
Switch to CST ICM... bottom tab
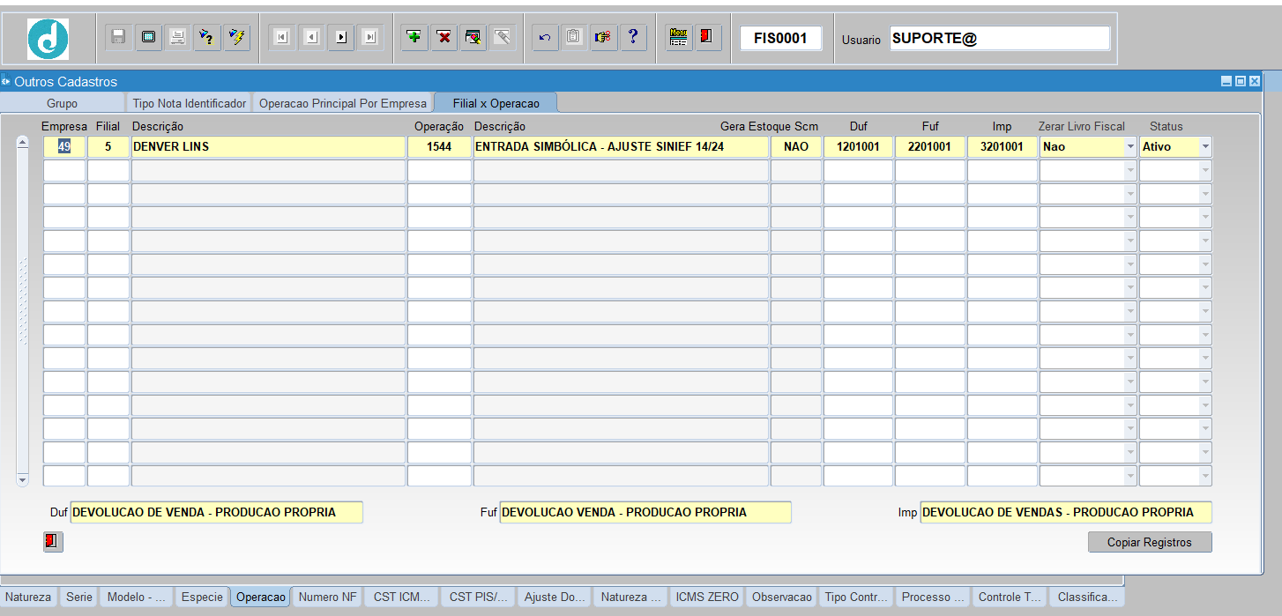(x=401, y=597)
